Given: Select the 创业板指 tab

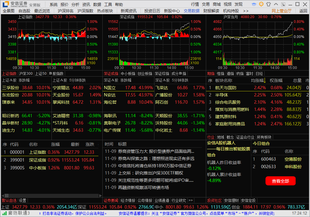Looking at the screenshot, I should pos(145,74).
